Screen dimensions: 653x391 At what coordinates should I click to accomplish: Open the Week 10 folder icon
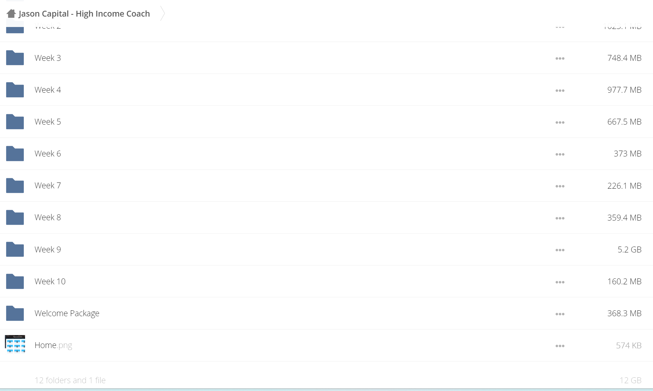(x=15, y=281)
